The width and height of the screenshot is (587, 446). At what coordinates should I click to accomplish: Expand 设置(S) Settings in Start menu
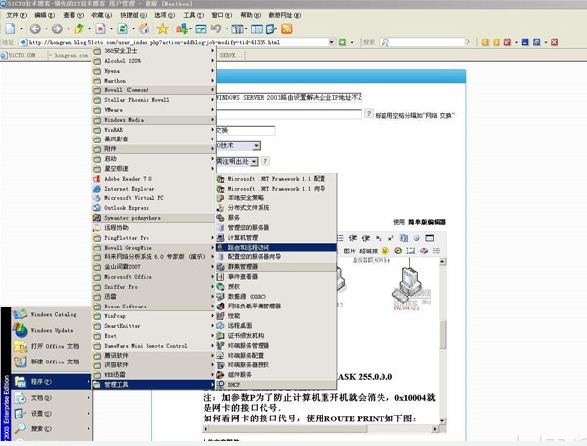[52, 413]
